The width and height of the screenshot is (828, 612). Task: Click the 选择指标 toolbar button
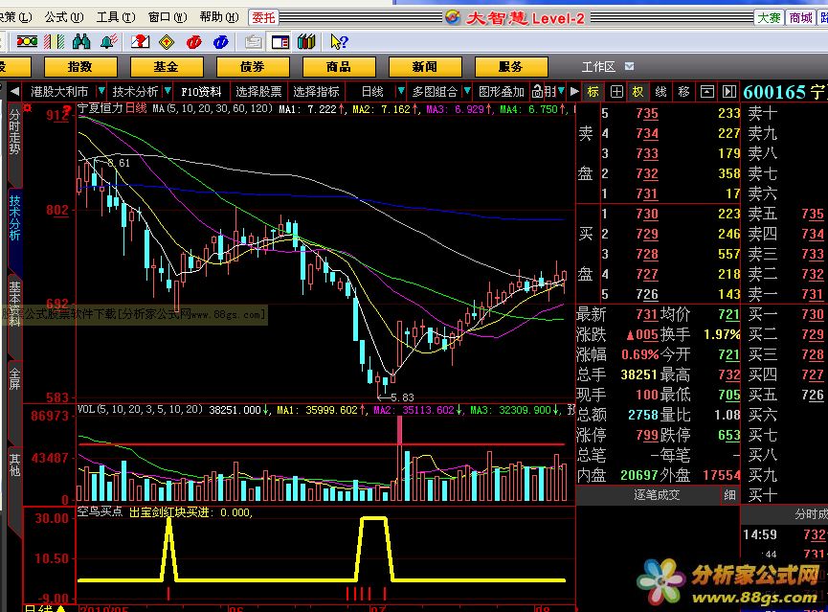coord(316,92)
